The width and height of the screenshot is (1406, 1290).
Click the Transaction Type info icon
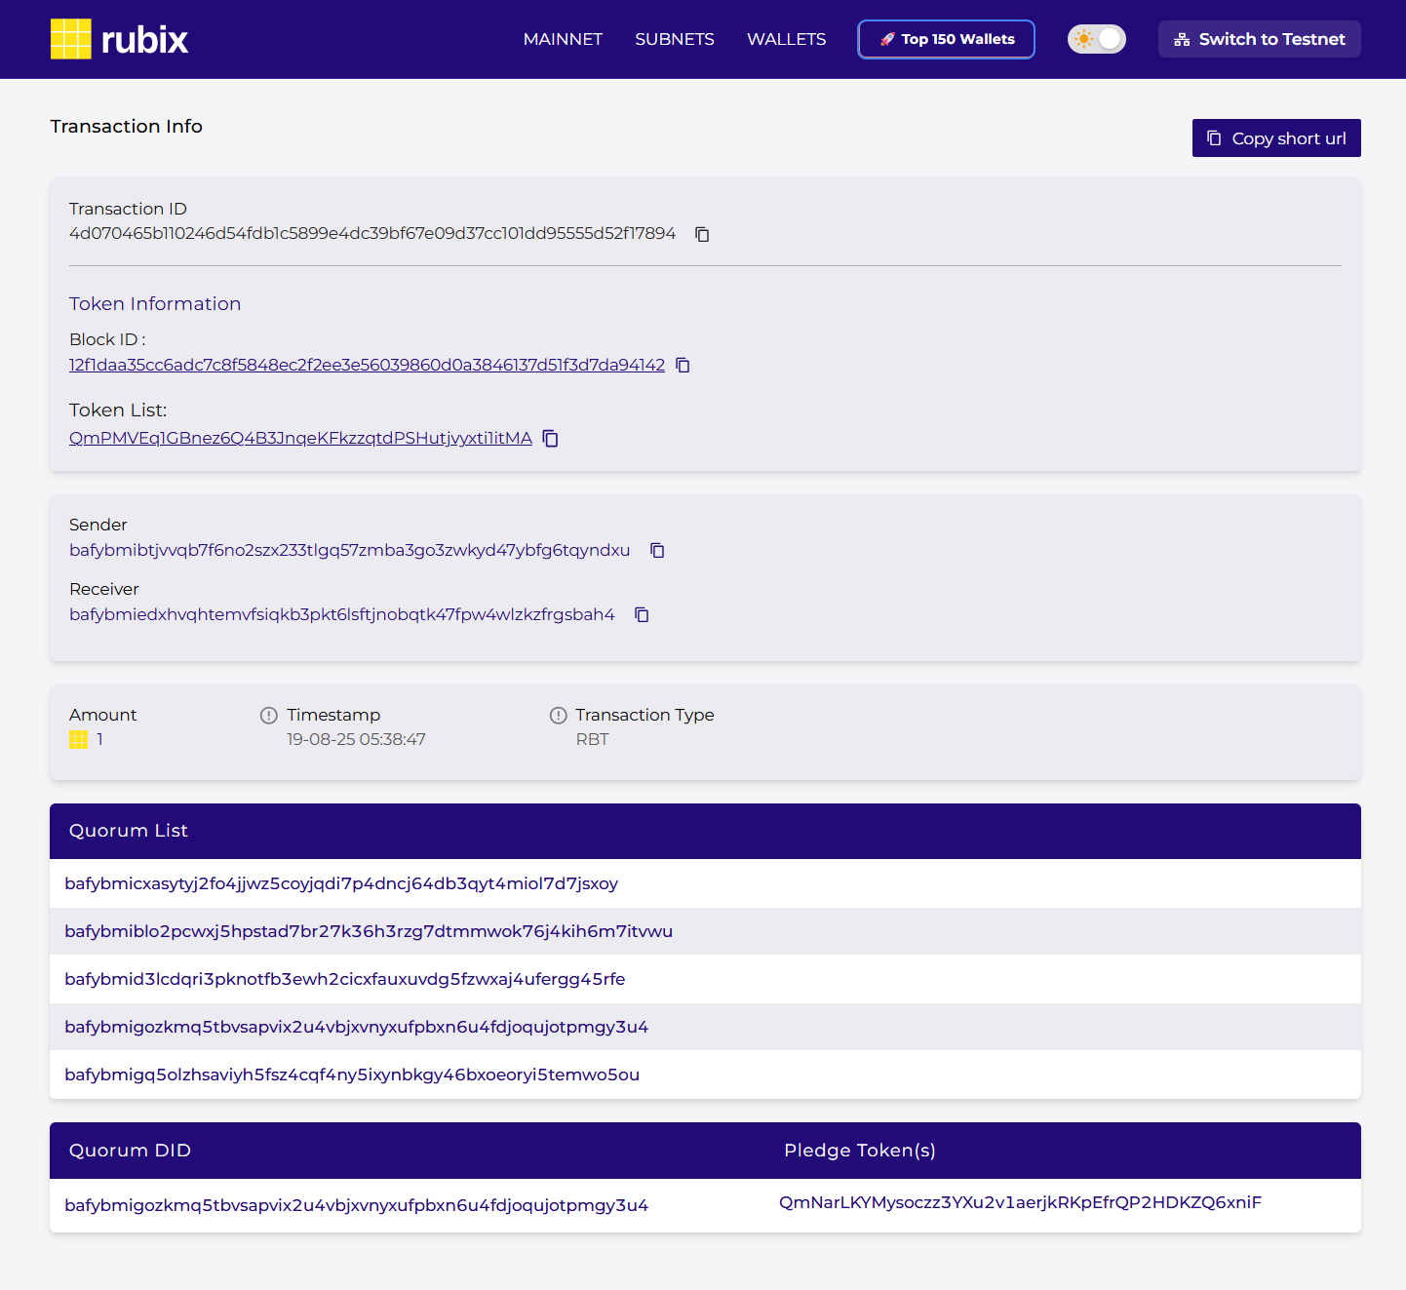point(559,716)
